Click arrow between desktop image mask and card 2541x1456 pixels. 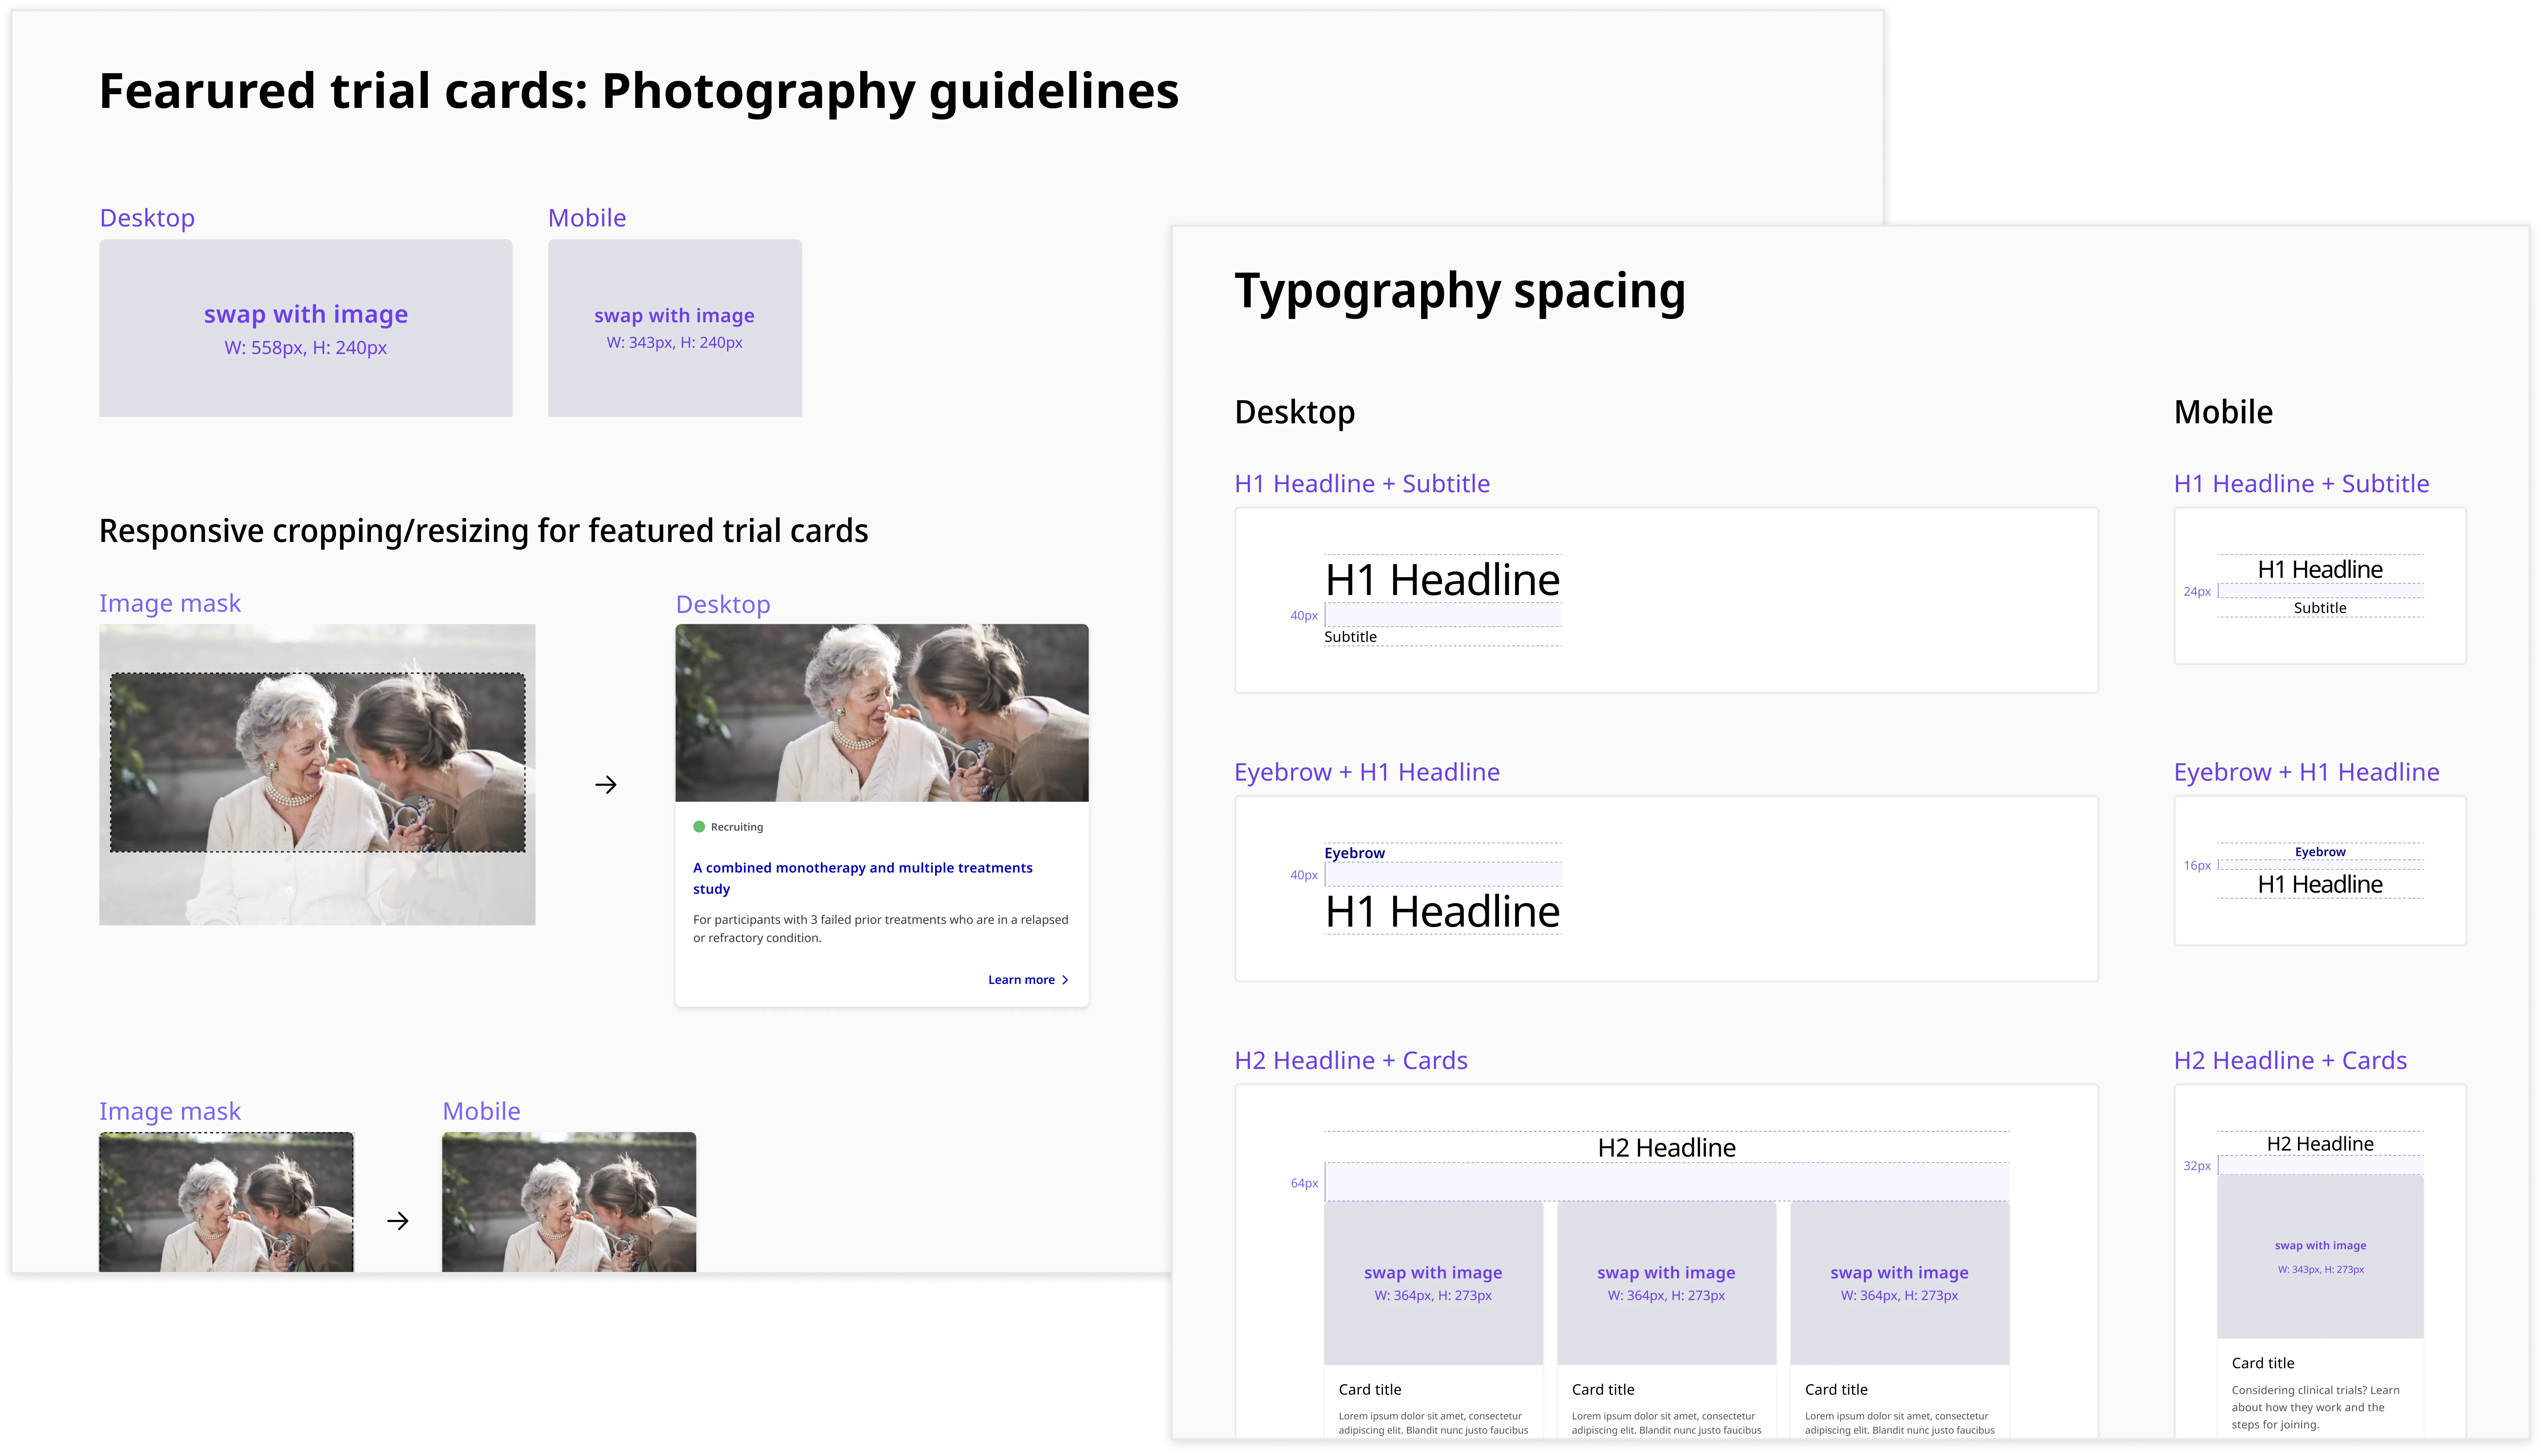point(606,785)
